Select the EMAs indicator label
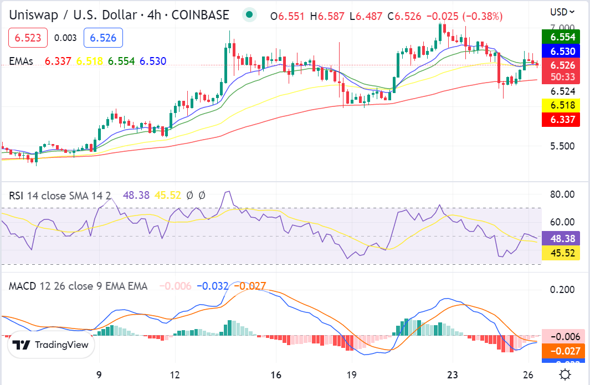 21,61
